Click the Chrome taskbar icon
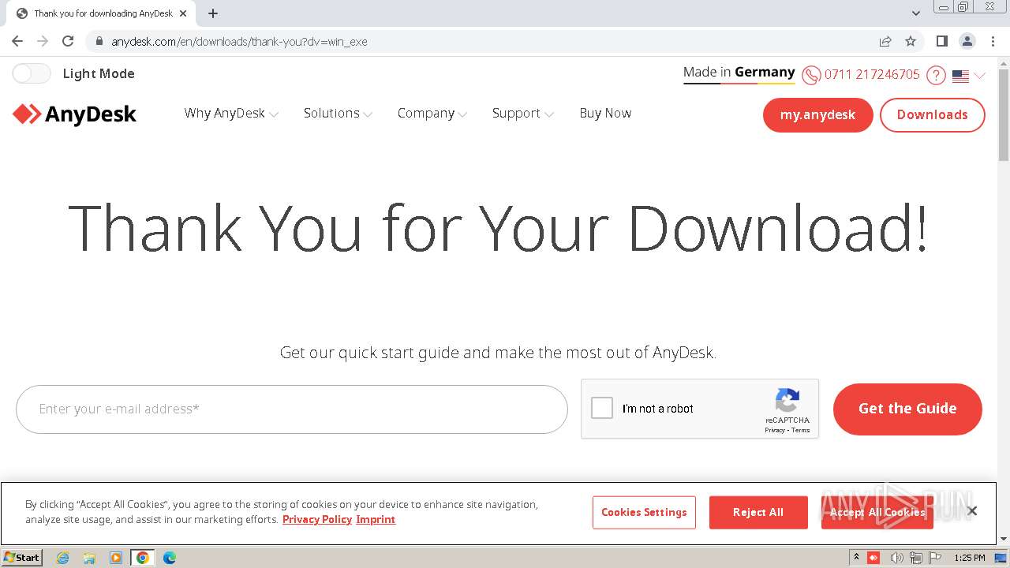 (143, 557)
